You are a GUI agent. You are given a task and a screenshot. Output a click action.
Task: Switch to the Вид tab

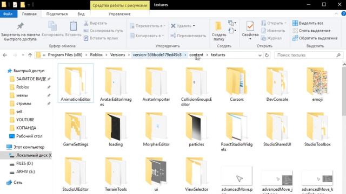(81, 14)
